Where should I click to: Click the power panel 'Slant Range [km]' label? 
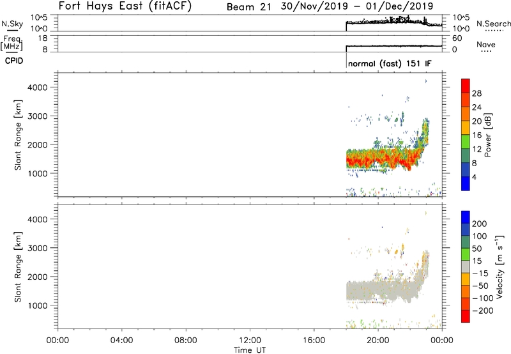[18, 135]
